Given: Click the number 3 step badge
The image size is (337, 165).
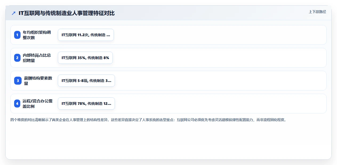Looking at the screenshot, I should [x=18, y=81].
